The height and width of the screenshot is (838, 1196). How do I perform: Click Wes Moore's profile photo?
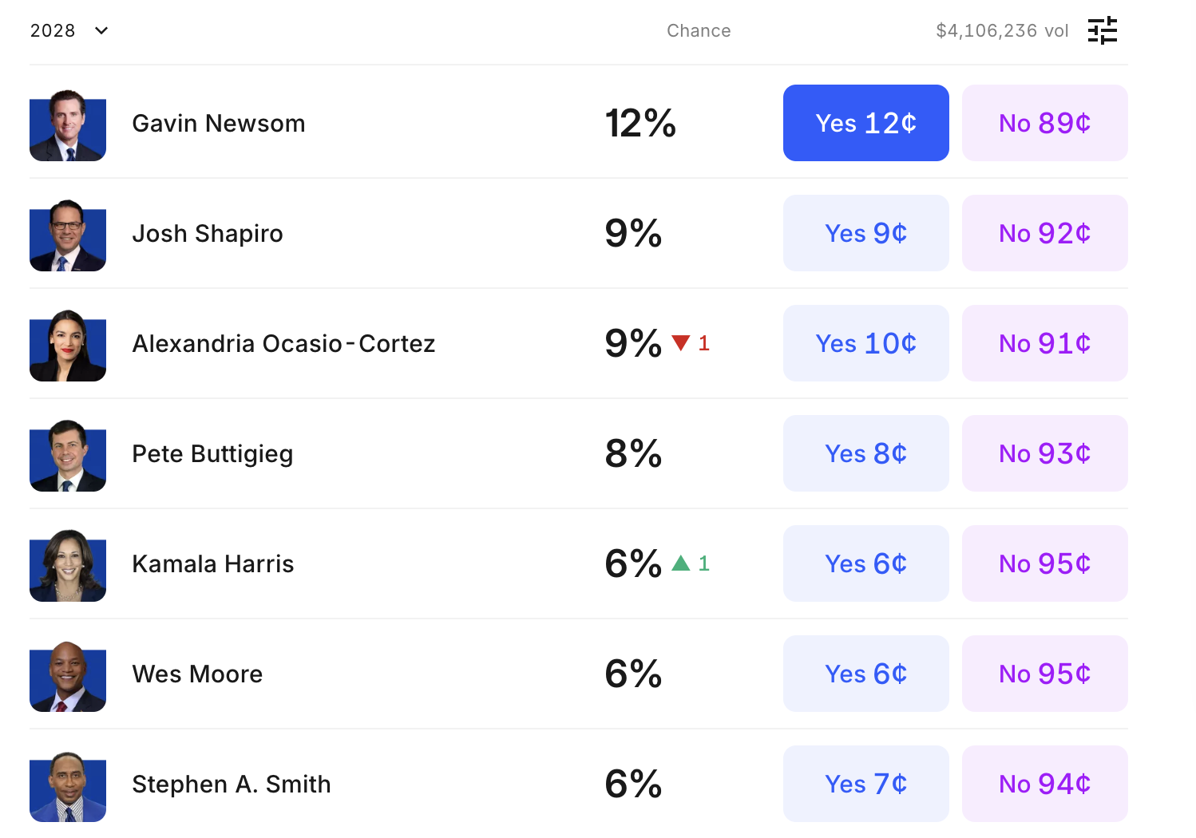click(x=68, y=675)
